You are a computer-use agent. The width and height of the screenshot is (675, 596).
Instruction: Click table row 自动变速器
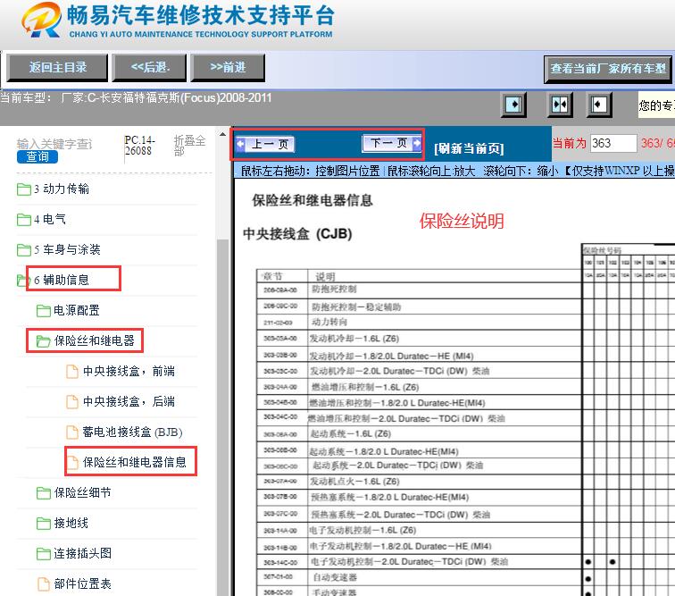coord(419,577)
